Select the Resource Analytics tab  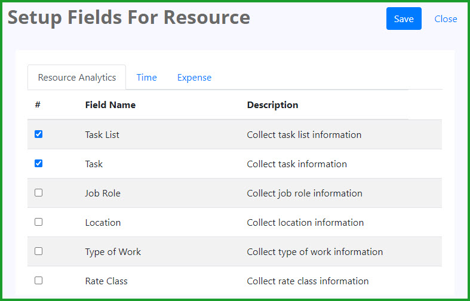(x=76, y=78)
